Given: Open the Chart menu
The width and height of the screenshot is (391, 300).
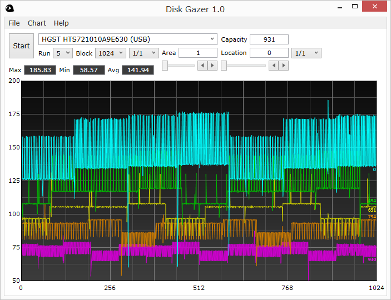Looking at the screenshot, I should 37,23.
